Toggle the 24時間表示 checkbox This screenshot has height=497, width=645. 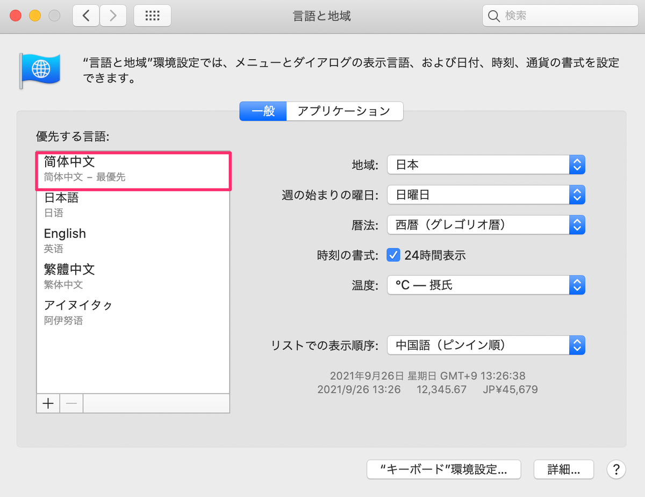point(393,255)
